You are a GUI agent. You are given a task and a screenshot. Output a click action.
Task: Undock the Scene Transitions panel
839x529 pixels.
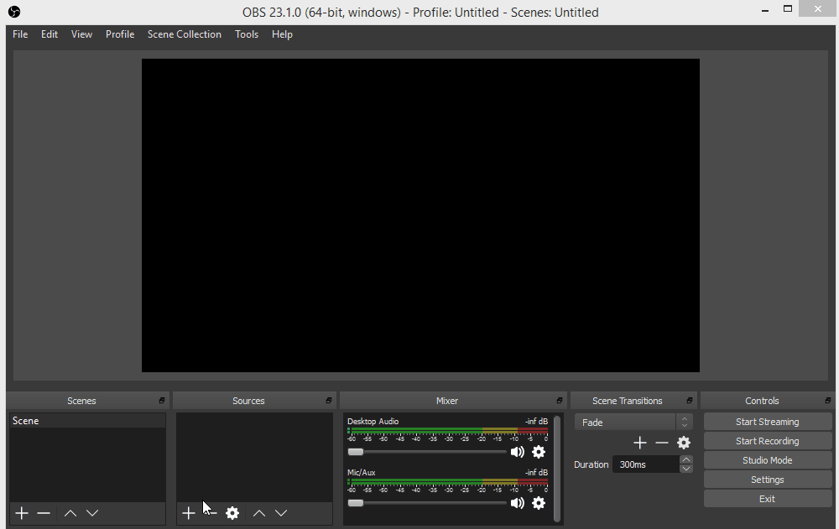[689, 401]
